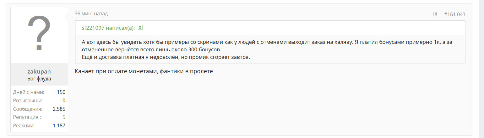This screenshot has height=138, width=484.
Task: Click the '36 мин. назад' timestamp
Action: coord(91,14)
